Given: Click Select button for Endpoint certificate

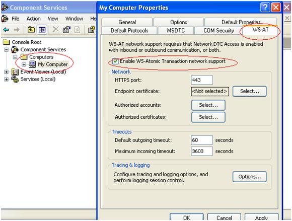Looking at the screenshot, I should [250, 91].
